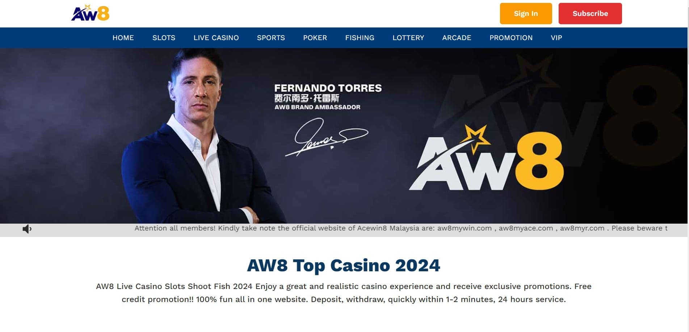689x332 pixels.
Task: Select SPORTS in navigation bar
Action: [271, 38]
